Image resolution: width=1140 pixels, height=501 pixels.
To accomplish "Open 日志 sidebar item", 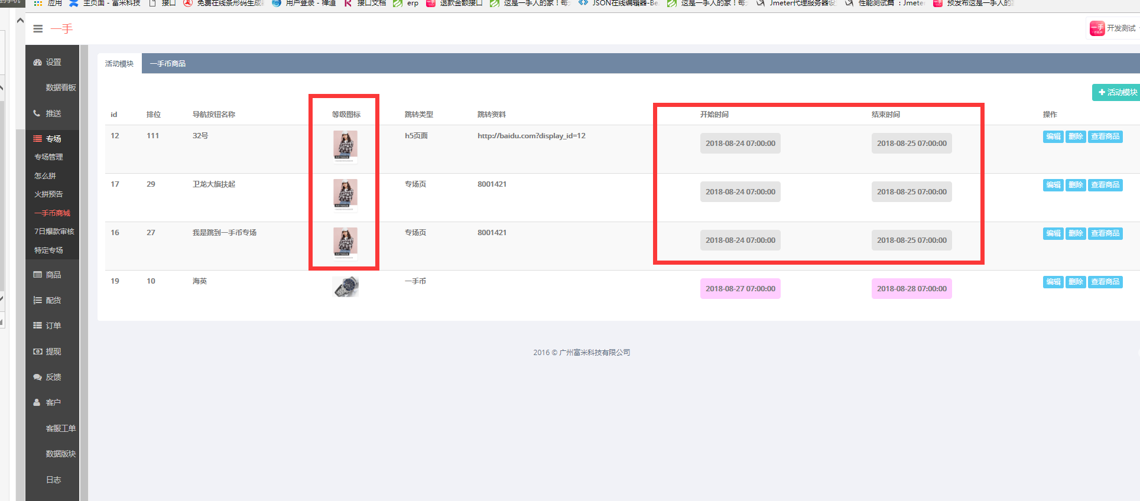I will [x=53, y=480].
